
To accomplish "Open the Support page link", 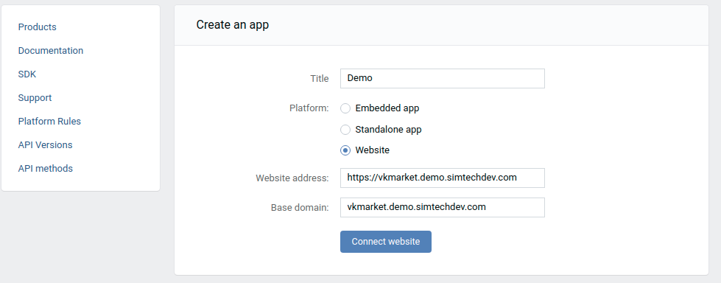I will pos(35,97).
